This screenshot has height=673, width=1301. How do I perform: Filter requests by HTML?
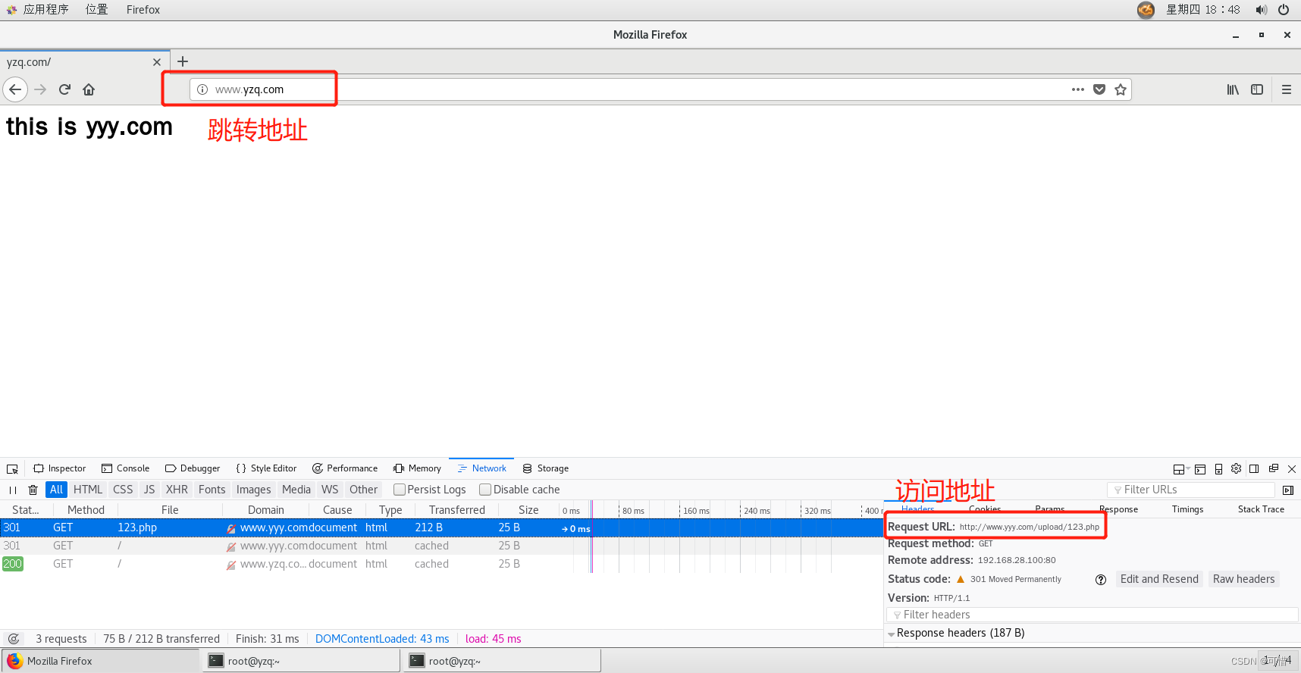(x=88, y=490)
